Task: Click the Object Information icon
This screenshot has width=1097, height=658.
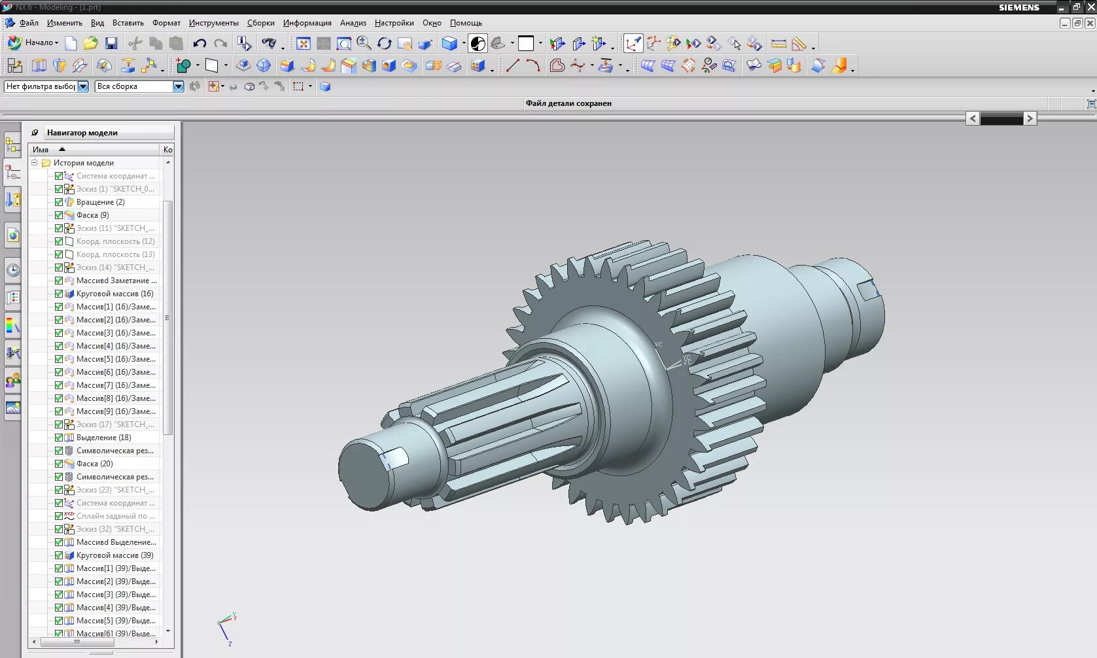Action: click(x=244, y=43)
